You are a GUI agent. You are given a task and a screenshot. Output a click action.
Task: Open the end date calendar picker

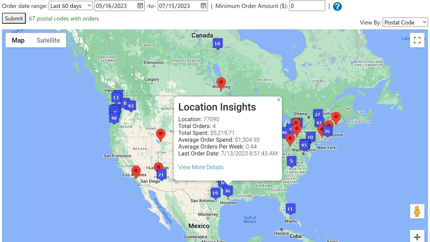tap(203, 6)
